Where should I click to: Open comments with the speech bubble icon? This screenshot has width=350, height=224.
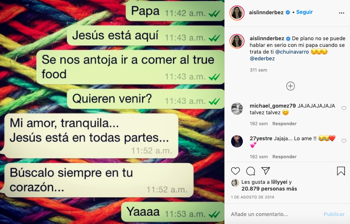tap(250, 171)
